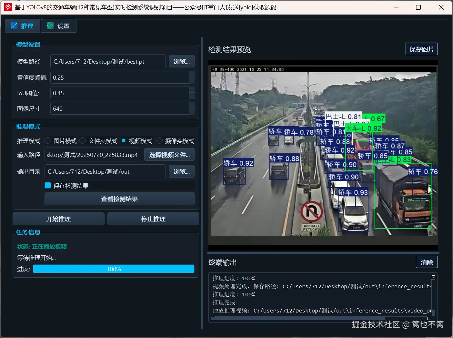
Task: Click the 输出目录 path field
Action: [x=105, y=171]
